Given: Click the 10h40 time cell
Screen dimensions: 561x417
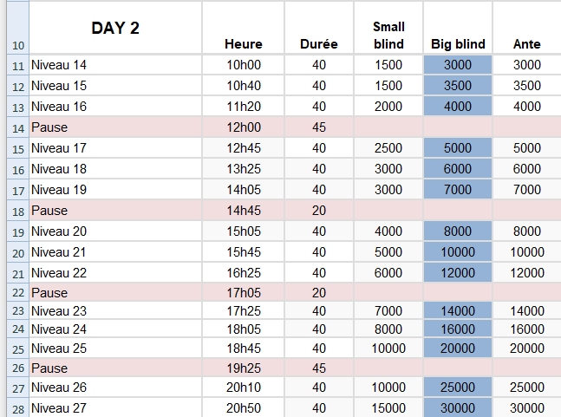Looking at the screenshot, I should [243, 86].
